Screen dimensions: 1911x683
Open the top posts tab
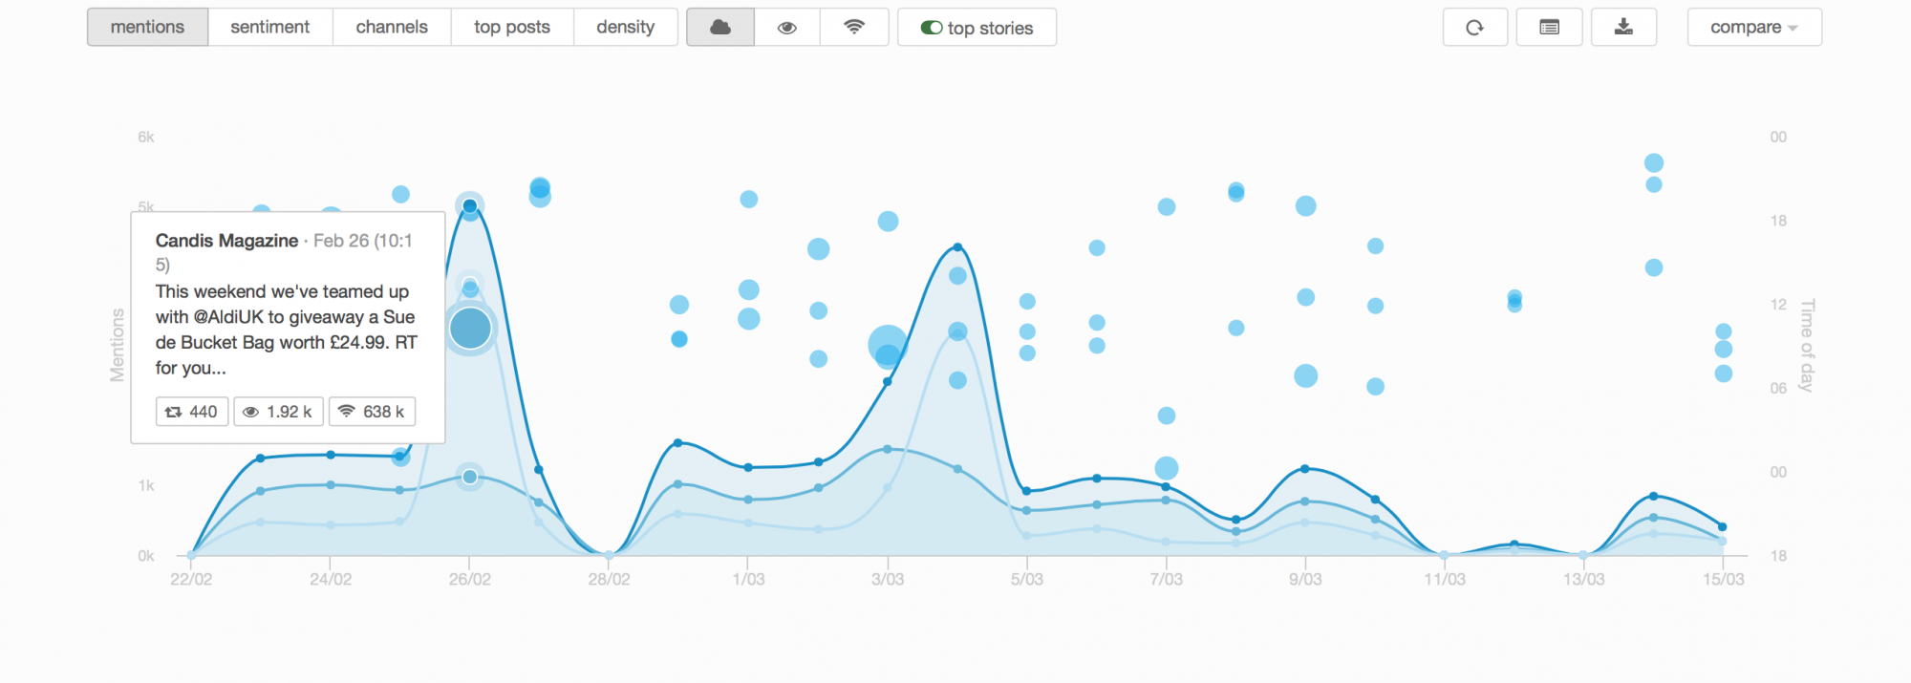pyautogui.click(x=512, y=28)
